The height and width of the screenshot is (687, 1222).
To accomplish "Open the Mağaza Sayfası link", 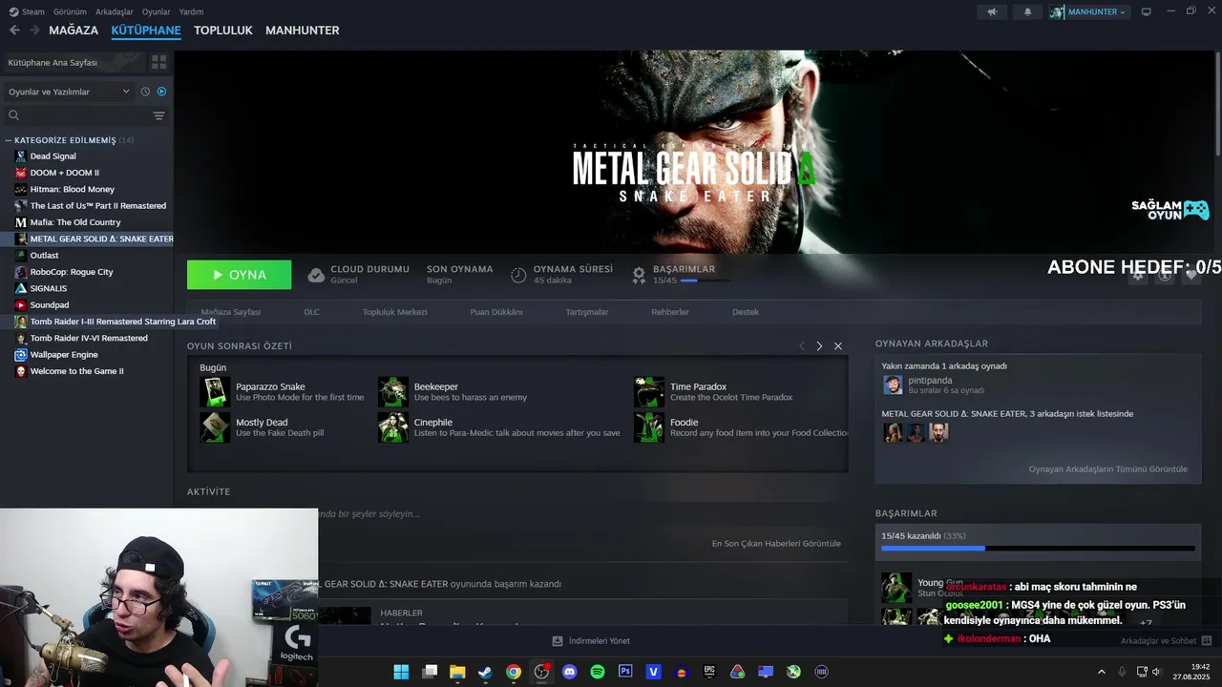I will point(230,312).
